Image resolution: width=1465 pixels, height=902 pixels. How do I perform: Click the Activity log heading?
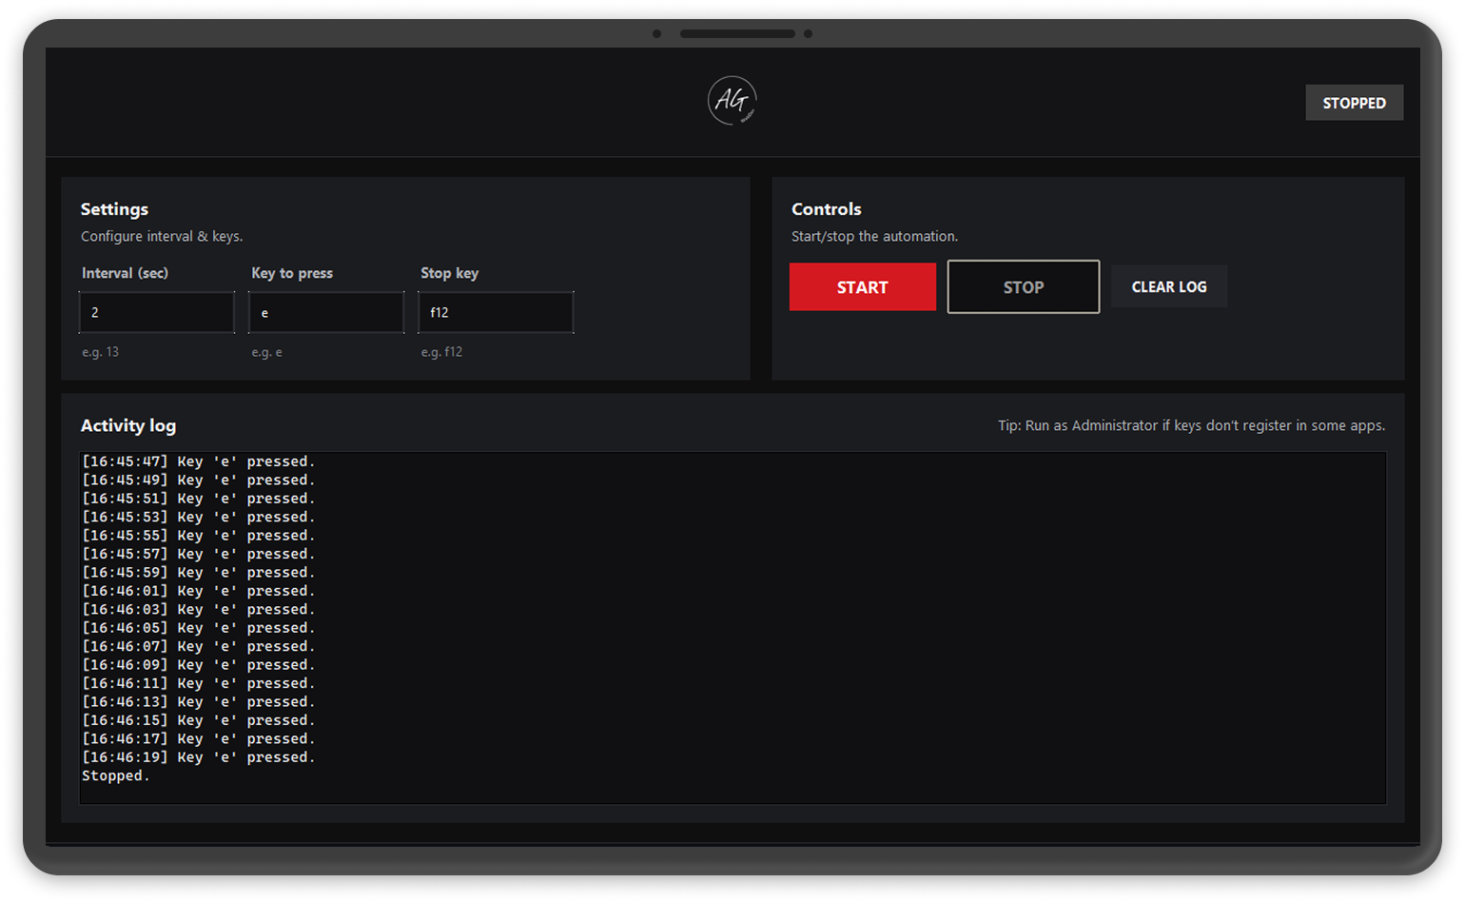point(127,425)
